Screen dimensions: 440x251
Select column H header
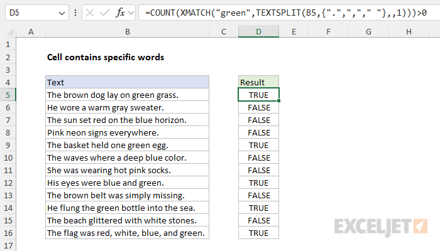click(409, 31)
